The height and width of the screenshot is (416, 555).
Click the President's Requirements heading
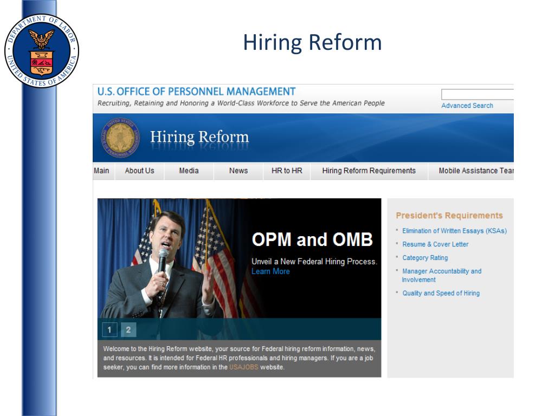(x=449, y=216)
